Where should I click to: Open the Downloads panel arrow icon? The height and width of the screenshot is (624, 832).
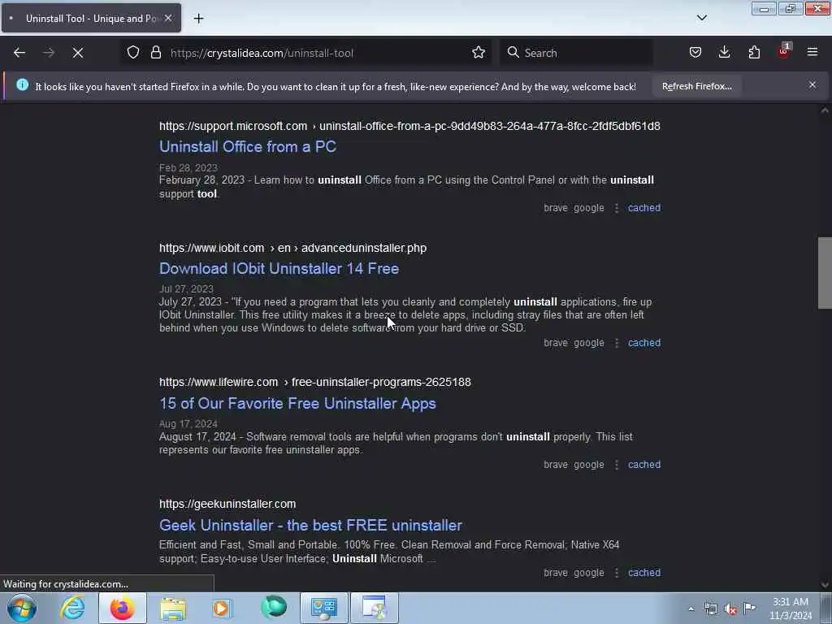[x=724, y=53]
